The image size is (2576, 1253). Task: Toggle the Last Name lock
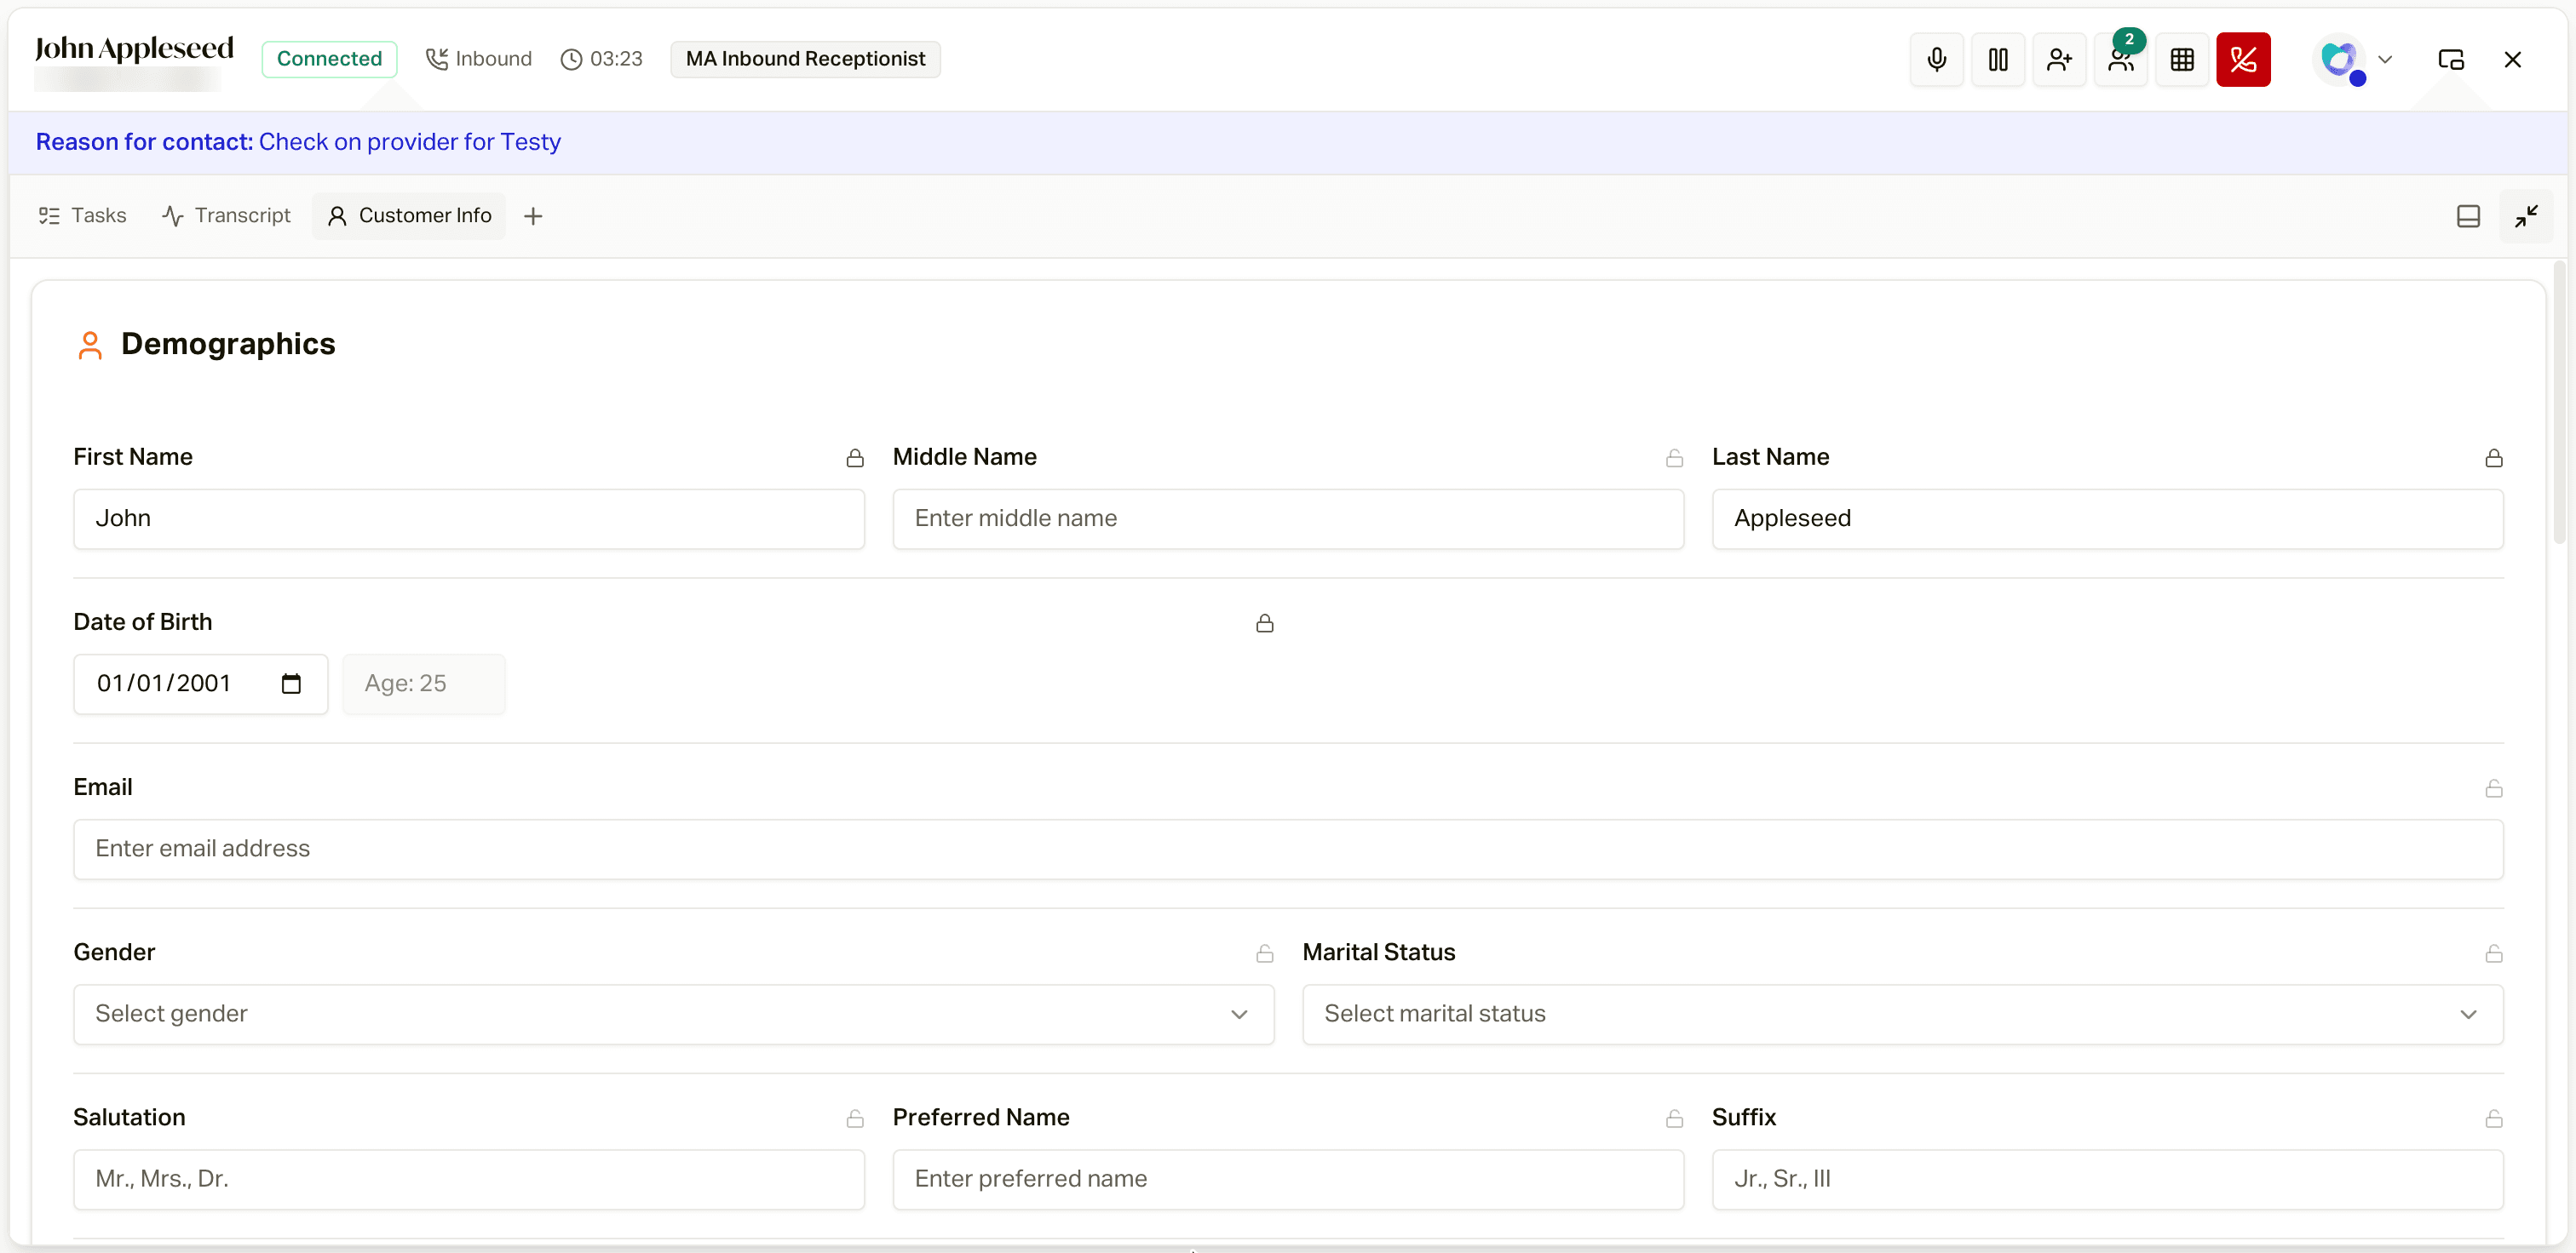click(2494, 458)
